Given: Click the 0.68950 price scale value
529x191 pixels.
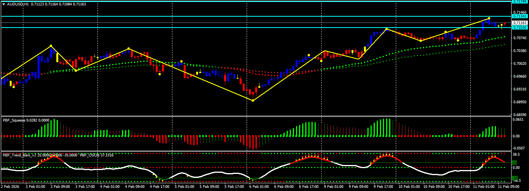Looking at the screenshot, I should [520, 102].
